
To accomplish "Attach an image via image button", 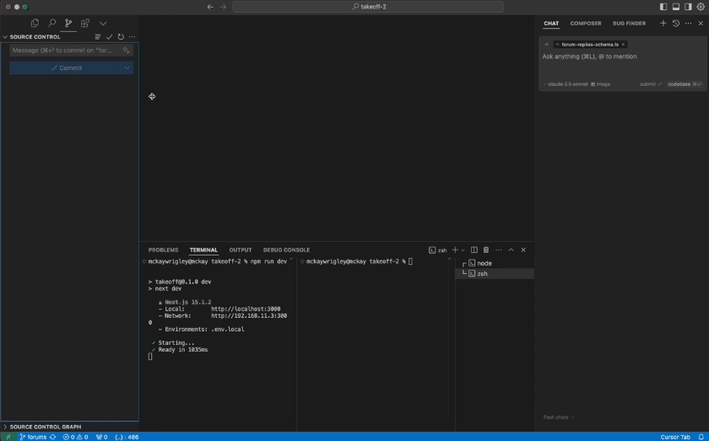I will (x=600, y=84).
